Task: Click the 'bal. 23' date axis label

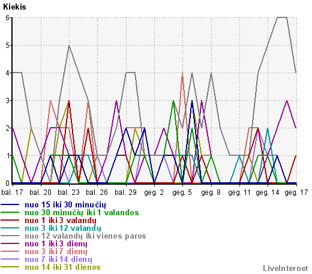Action: 68,192
